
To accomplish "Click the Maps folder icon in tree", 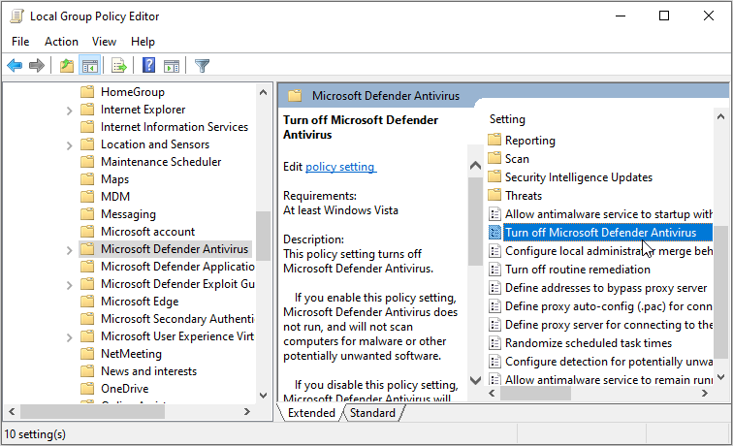I will (87, 179).
